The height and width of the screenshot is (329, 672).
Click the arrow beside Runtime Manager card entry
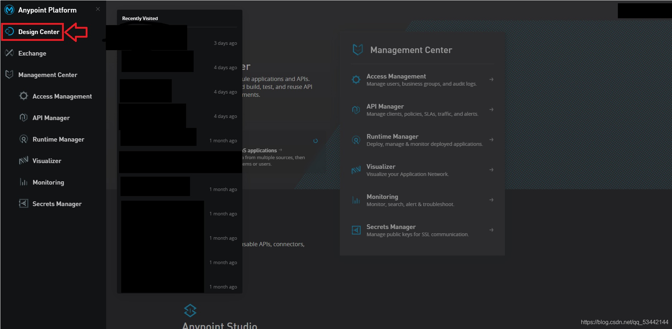coord(491,140)
